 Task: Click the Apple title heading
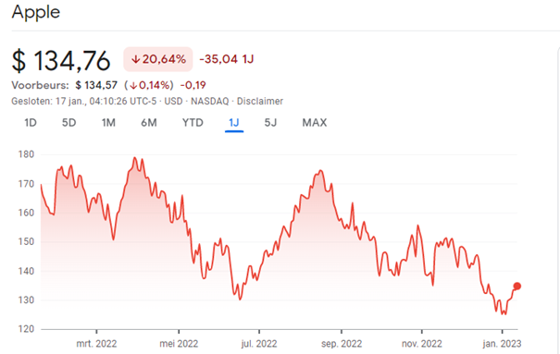click(36, 12)
